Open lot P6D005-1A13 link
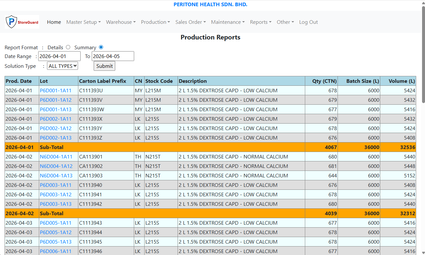Image resolution: width=425 pixels, height=255 pixels. pyautogui.click(x=55, y=242)
